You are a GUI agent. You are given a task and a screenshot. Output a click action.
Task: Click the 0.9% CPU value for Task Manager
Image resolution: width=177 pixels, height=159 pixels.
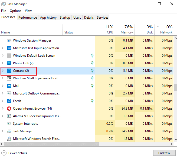[x=110, y=131]
